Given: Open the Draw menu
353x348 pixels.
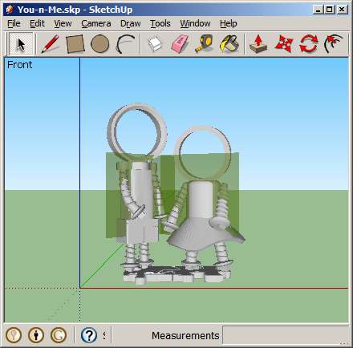Looking at the screenshot, I should [x=130, y=23].
